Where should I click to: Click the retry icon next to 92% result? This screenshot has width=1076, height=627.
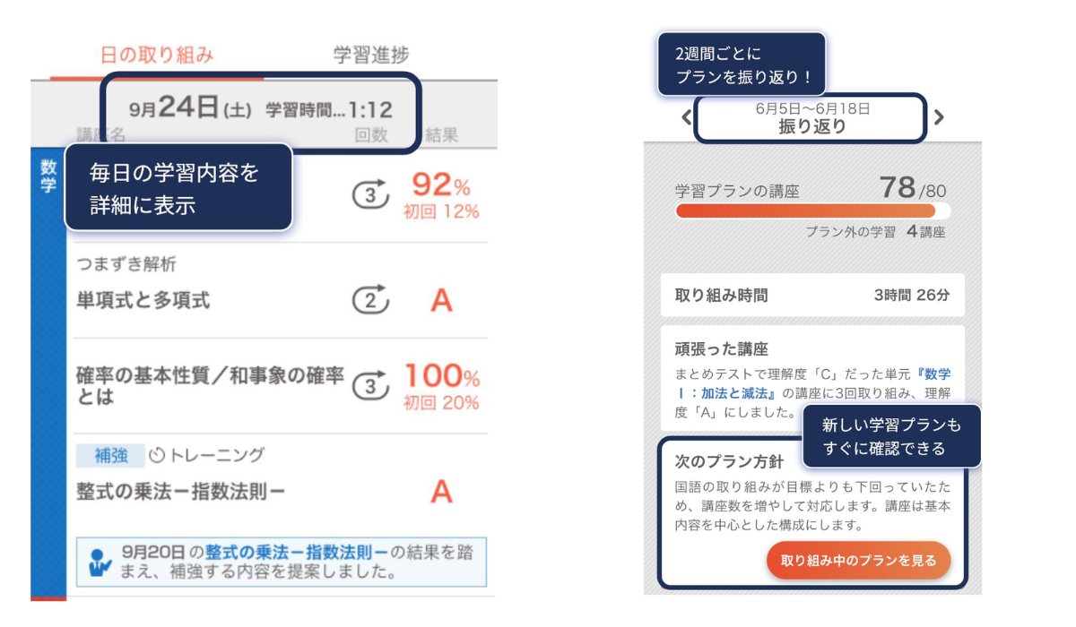point(369,193)
